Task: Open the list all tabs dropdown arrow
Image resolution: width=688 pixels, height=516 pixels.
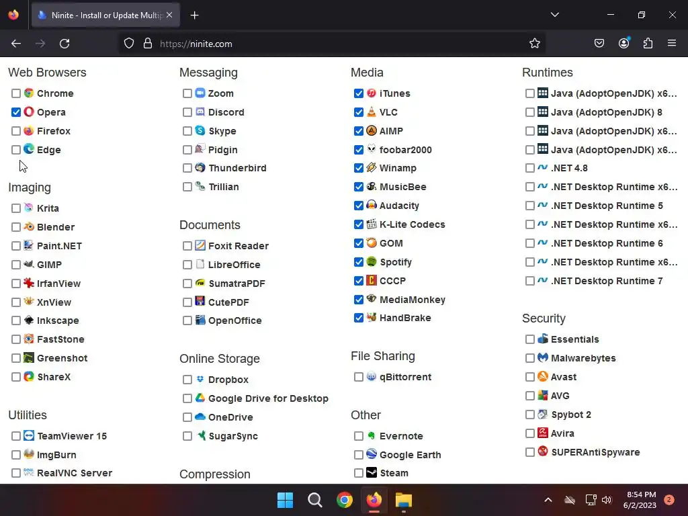Action: coord(554,15)
